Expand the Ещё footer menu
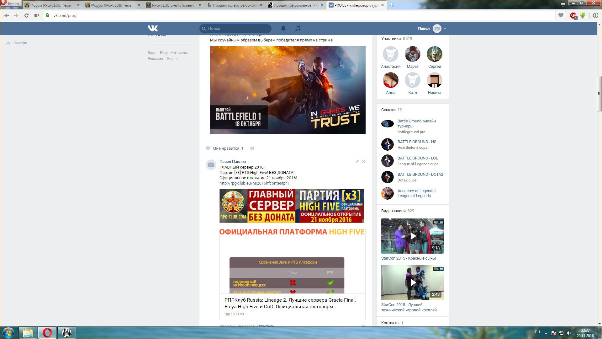602x339 pixels. coord(173,59)
